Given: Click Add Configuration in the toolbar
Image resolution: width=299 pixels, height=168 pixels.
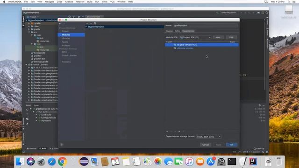Looking at the screenshot, I should coord(229,13).
